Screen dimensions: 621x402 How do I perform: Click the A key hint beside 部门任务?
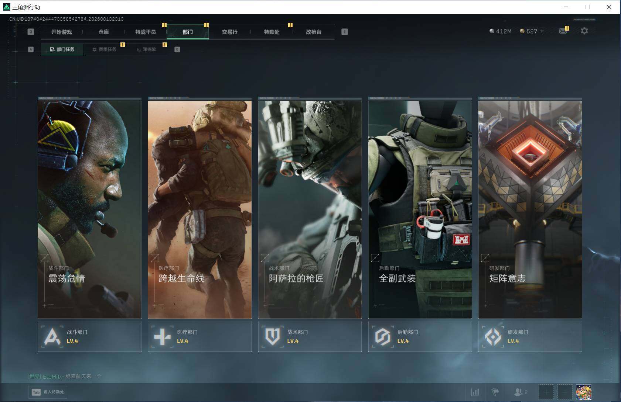[31, 49]
